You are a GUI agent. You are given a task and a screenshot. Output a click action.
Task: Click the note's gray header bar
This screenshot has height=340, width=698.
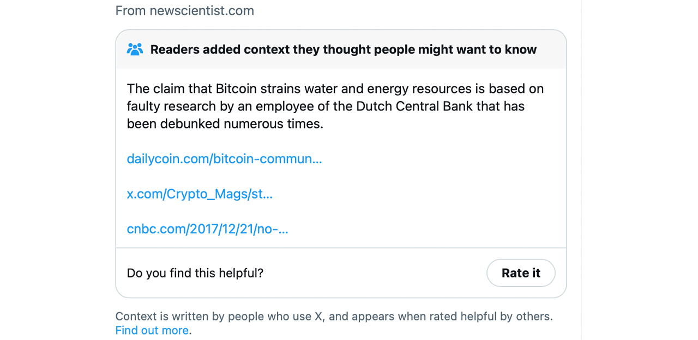pos(341,49)
